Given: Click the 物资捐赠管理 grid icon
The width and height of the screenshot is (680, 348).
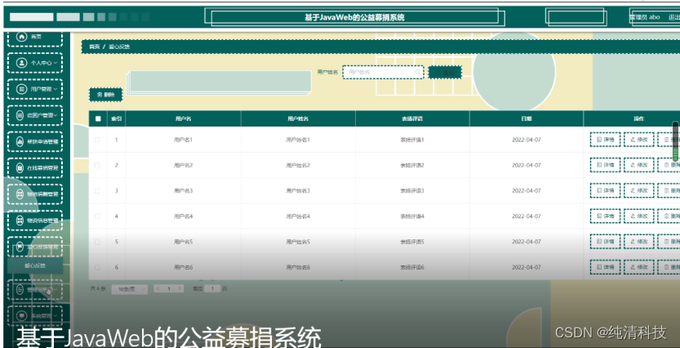Looking at the screenshot, I should pos(20,194).
